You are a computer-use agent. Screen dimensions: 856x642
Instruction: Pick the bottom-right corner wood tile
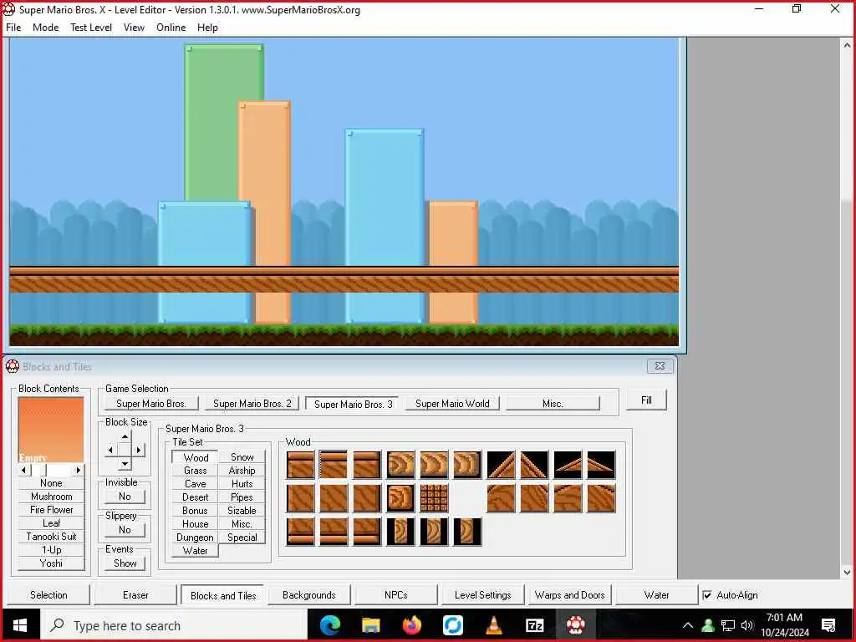367,532
